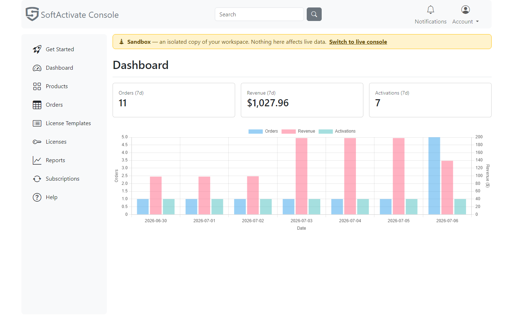Open Licenses using the key icon
The width and height of the screenshot is (513, 320).
pos(37,142)
